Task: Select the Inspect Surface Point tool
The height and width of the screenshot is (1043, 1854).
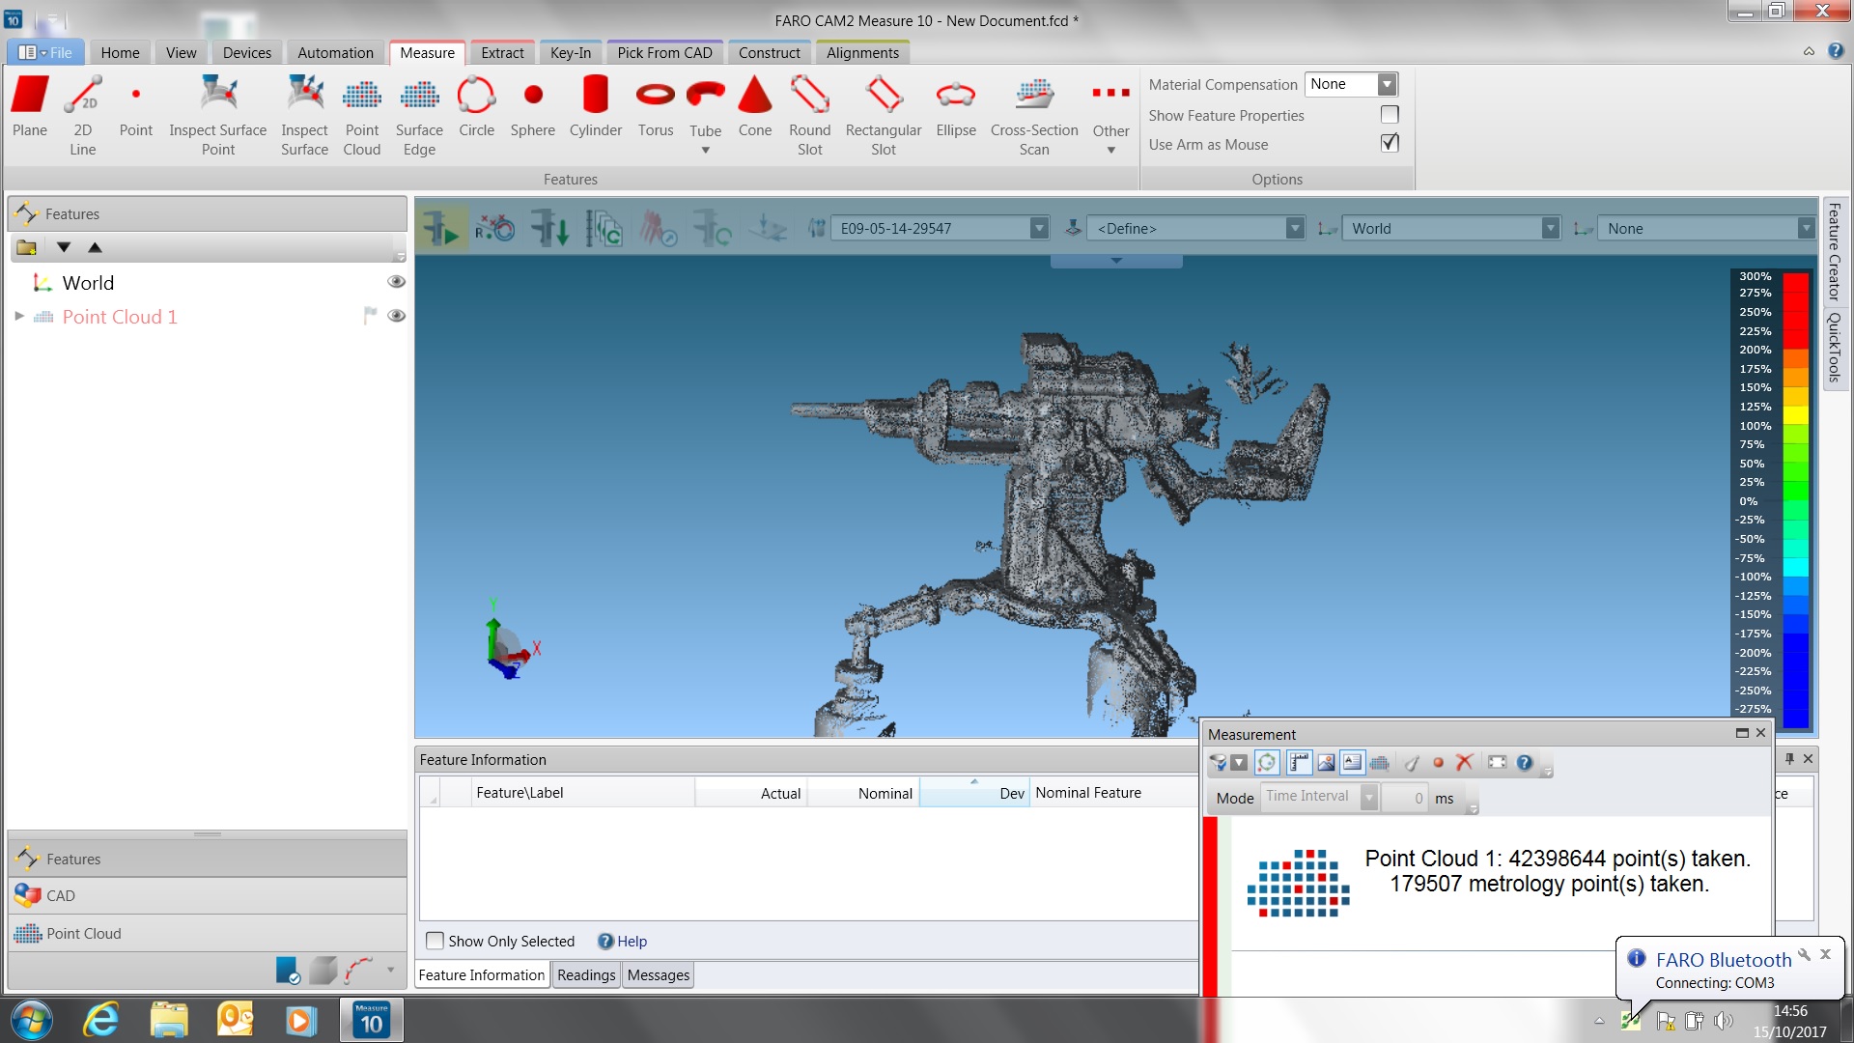Action: tap(218, 114)
